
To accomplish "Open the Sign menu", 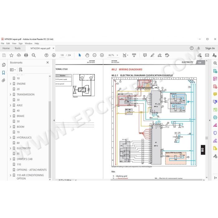I will coord(21,43).
